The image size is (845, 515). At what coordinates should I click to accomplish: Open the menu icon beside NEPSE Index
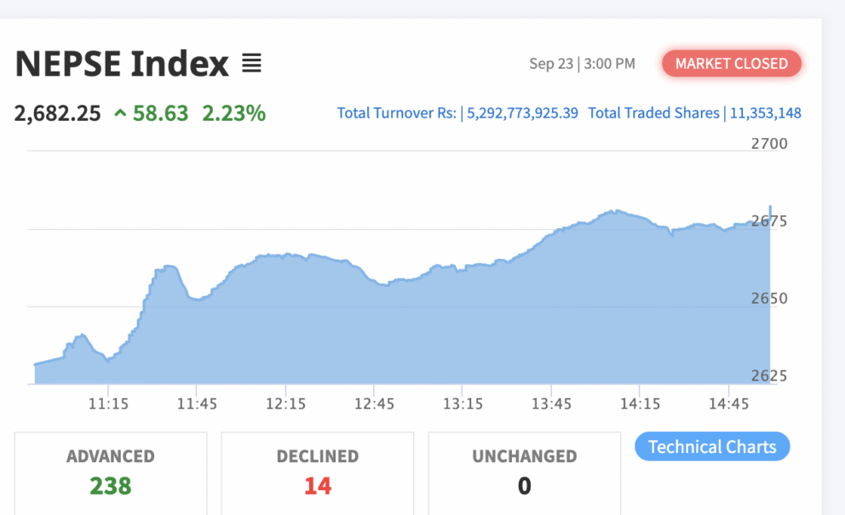pyautogui.click(x=251, y=63)
